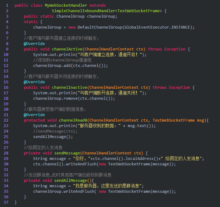Image resolution: width=220 pixels, height=207 pixels.
Task: Click the println statement on line 17
Action: coord(90,93)
